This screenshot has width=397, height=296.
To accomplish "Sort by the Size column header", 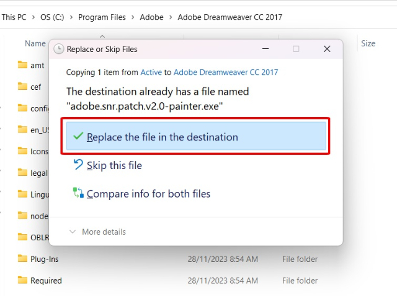I will 368,43.
